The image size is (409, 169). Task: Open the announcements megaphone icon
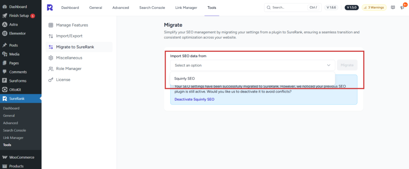[402, 8]
